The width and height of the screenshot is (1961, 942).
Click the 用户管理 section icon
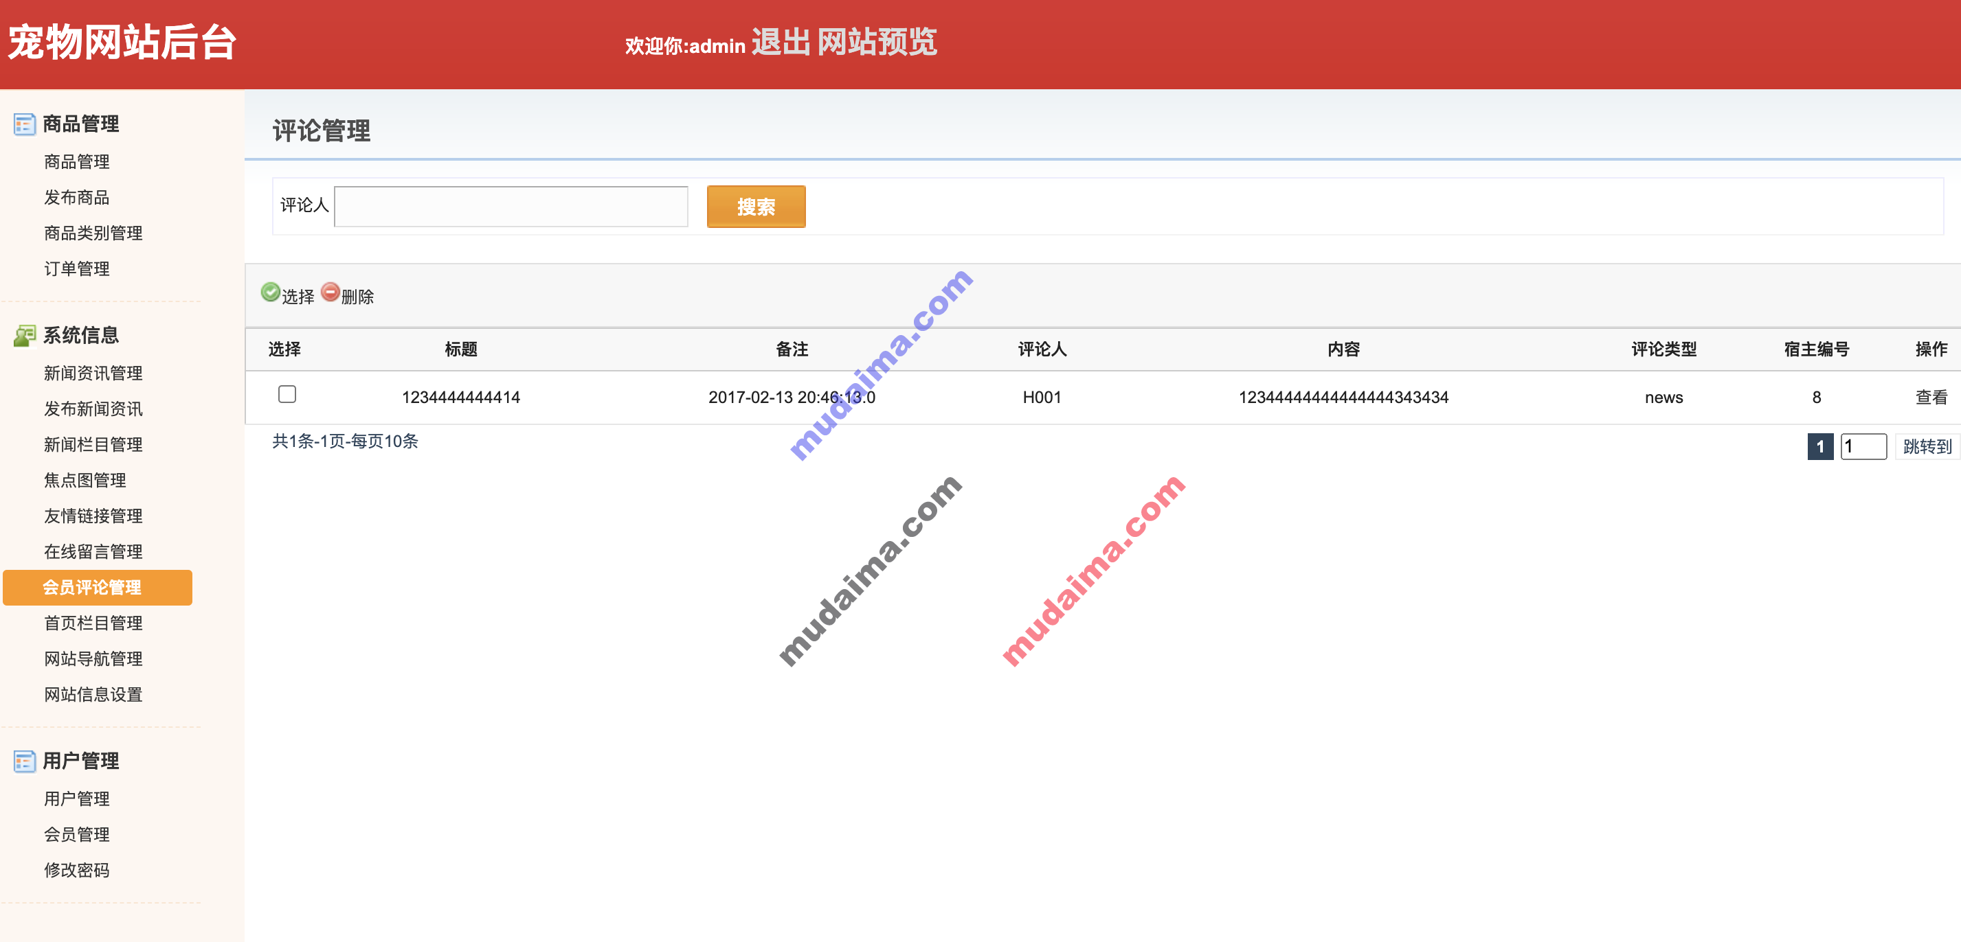coord(24,761)
